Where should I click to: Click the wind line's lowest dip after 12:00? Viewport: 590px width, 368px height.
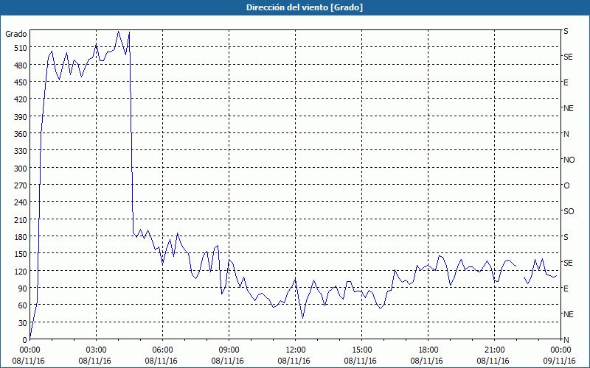[x=302, y=319]
